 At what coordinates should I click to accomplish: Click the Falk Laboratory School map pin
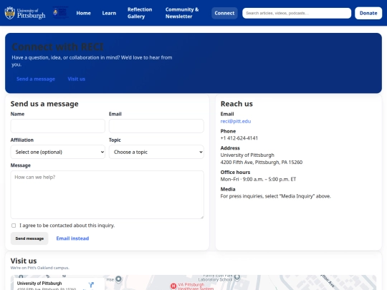coord(237,277)
